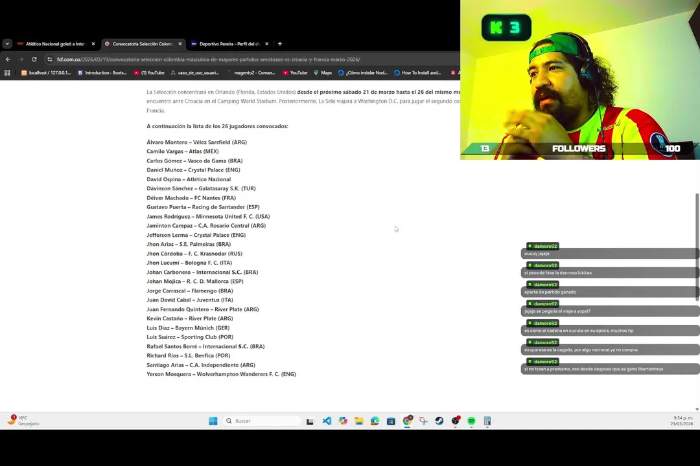Reload the page with the refresh icon
Image resolution: width=700 pixels, height=466 pixels.
tap(34, 60)
